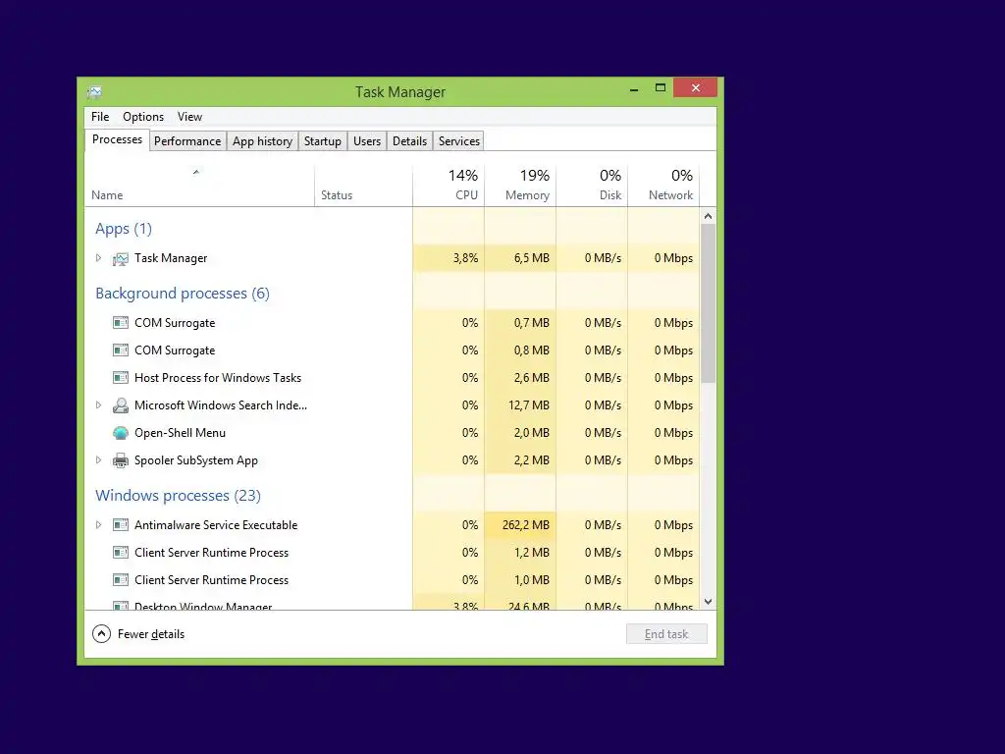
Task: Select the Open-Shell Menu process
Action: (393, 433)
